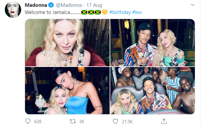This screenshot has width=202, height=127.
Task: Open the photo of two people holding drinks
Action: coord(153,43)
